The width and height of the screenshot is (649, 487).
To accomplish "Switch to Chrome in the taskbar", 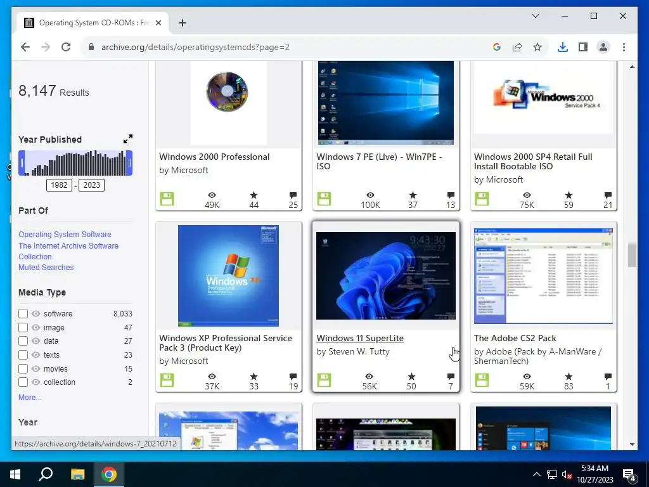I will pyautogui.click(x=109, y=474).
